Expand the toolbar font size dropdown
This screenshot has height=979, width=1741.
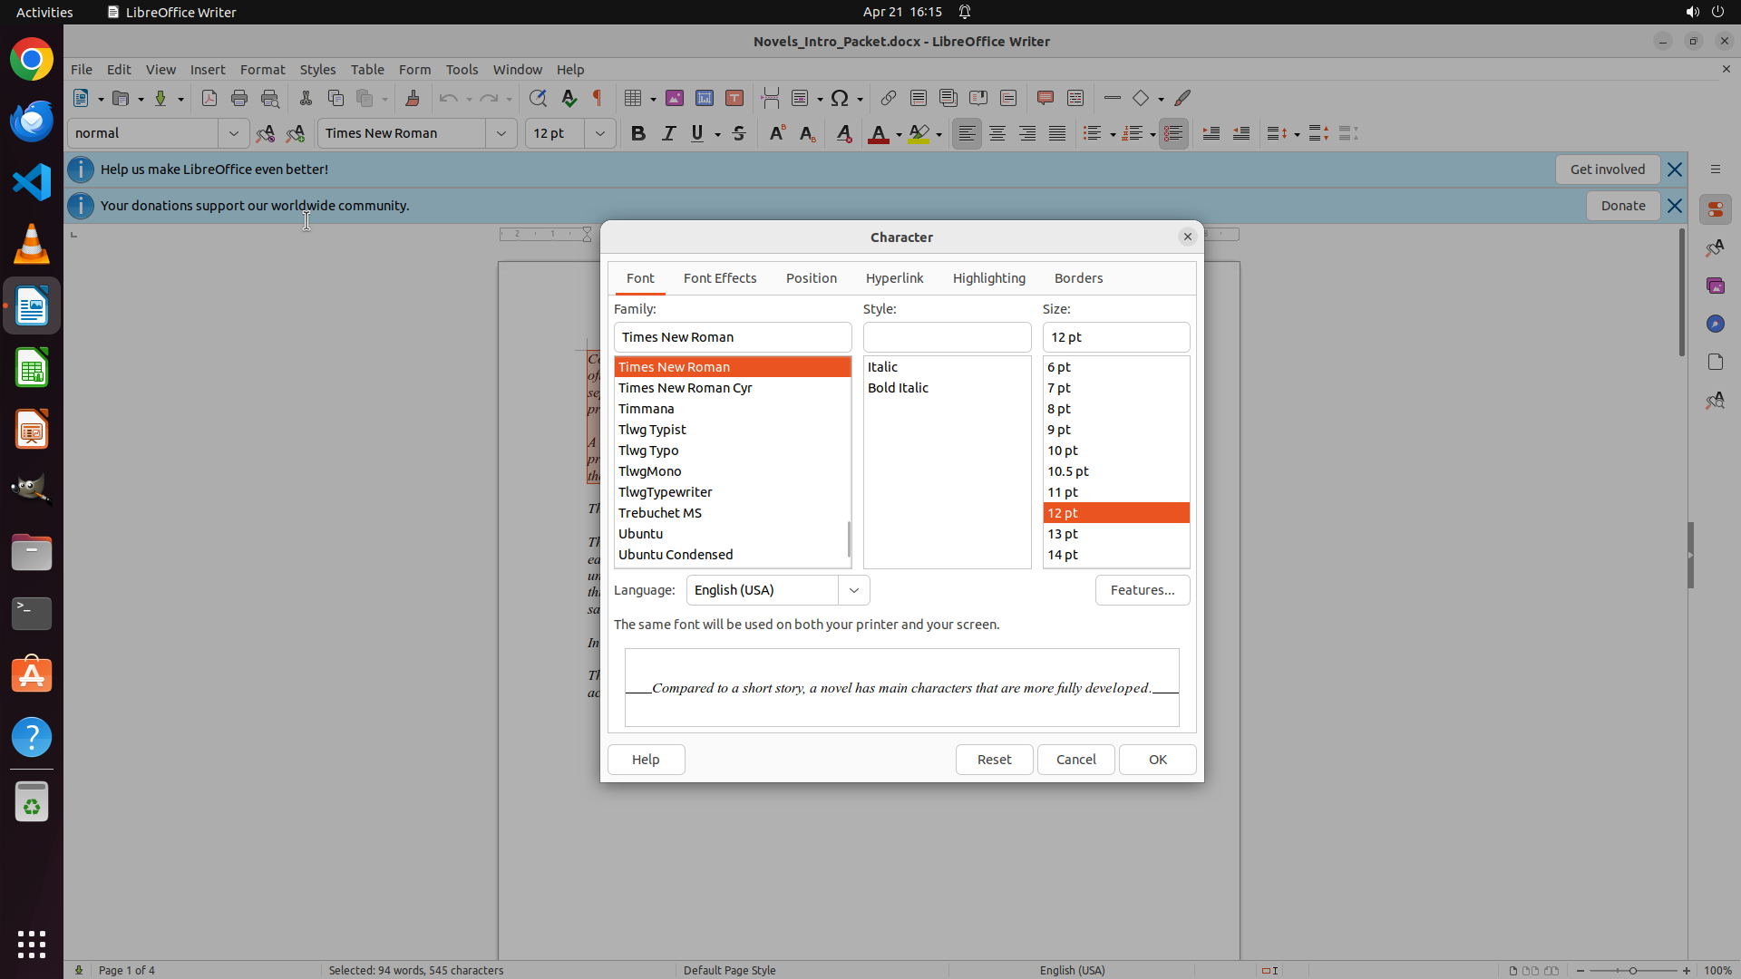(x=599, y=133)
